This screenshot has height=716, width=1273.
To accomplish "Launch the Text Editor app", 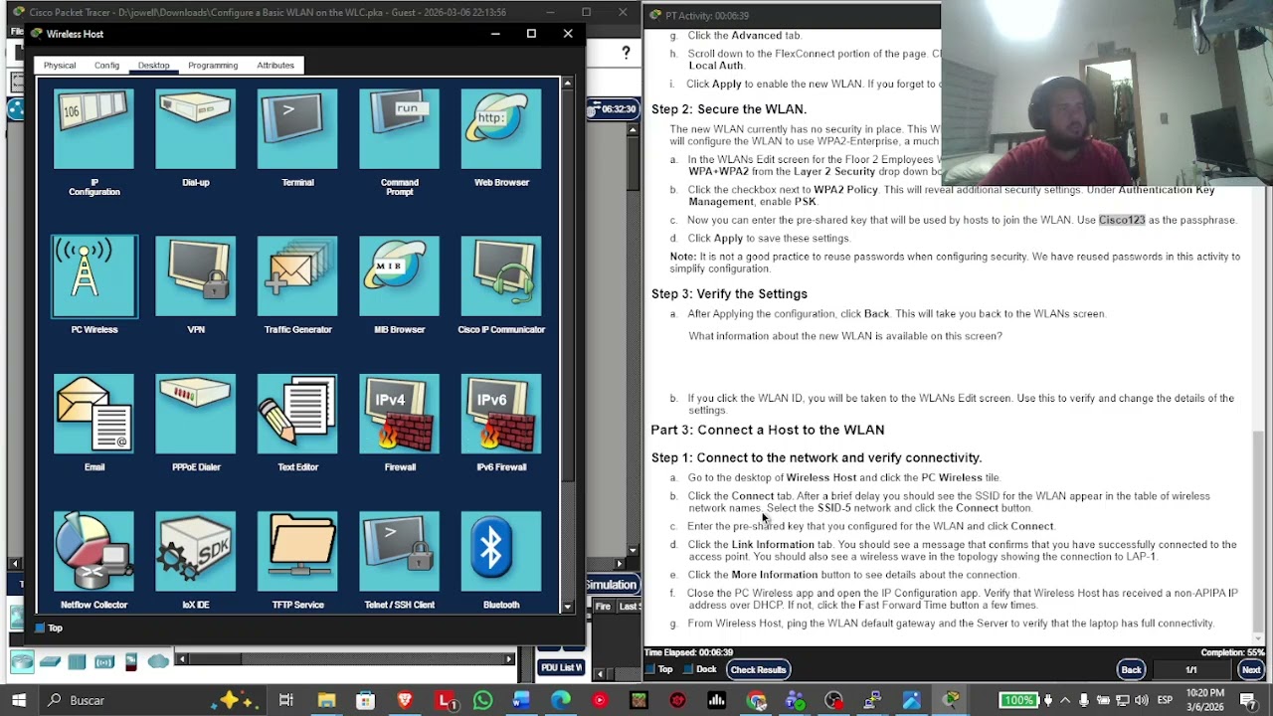I will pos(297,423).
